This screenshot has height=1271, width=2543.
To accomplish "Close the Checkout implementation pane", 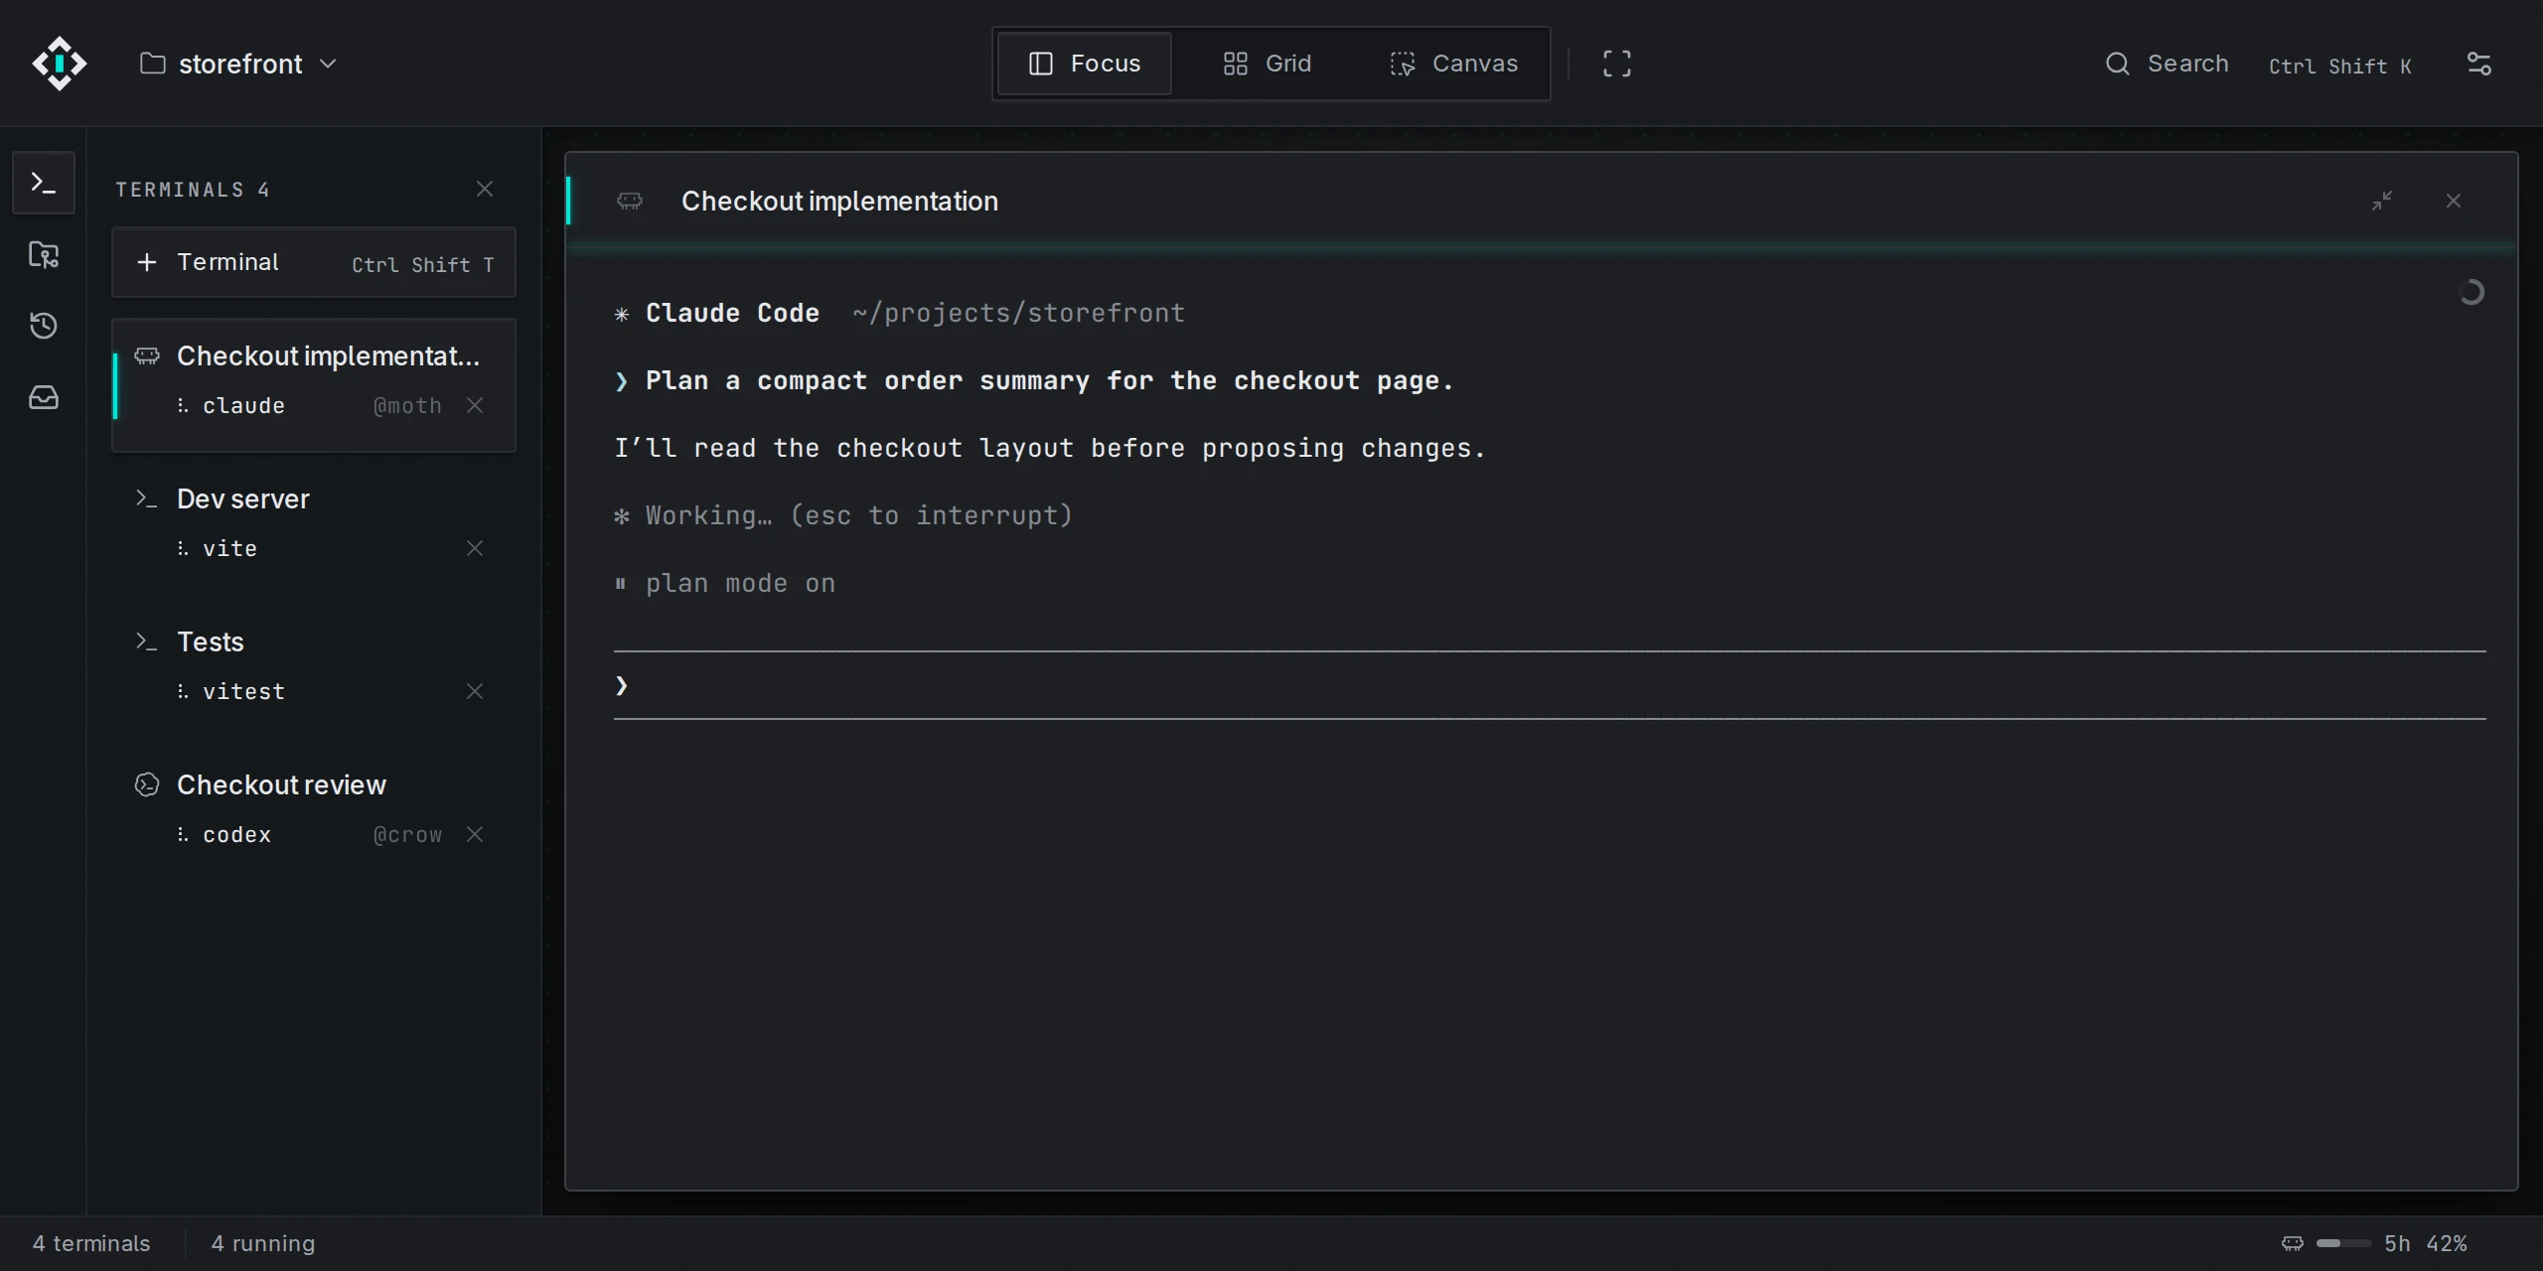I will point(2454,201).
